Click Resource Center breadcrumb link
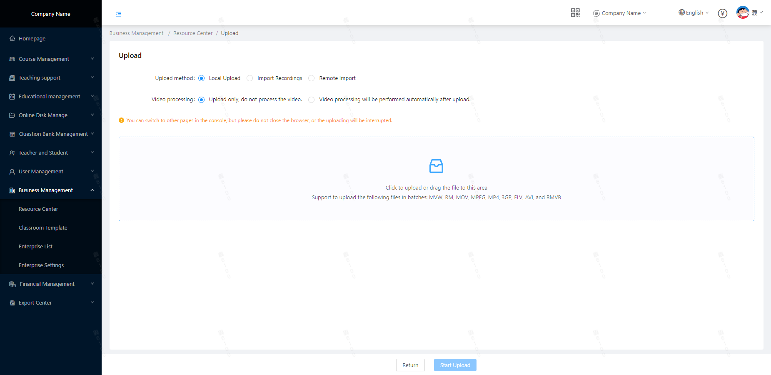 click(193, 33)
